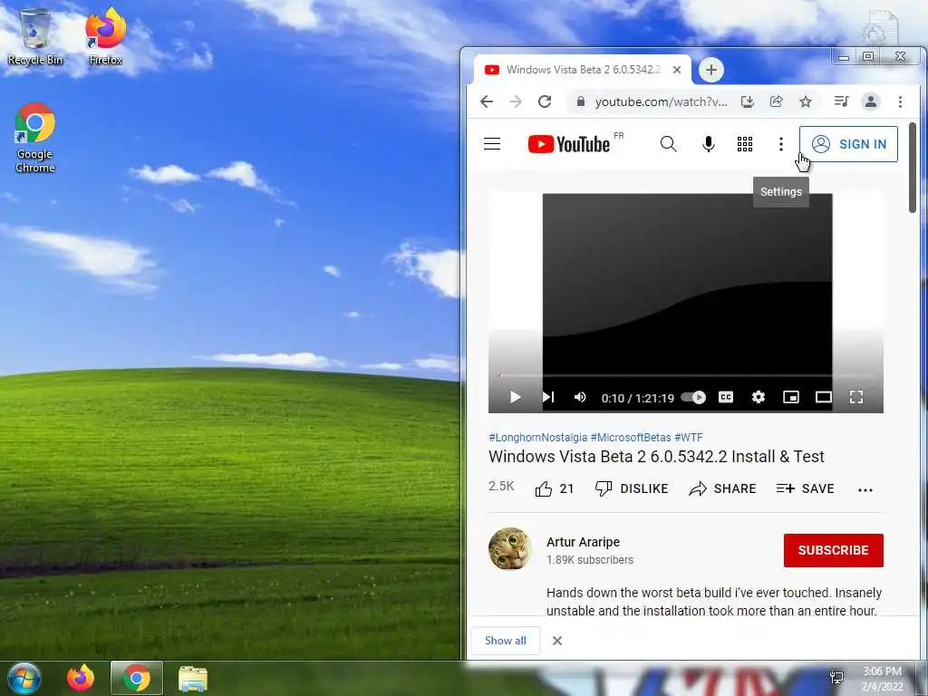This screenshot has height=696, width=928.
Task: Open a new browser tab
Action: click(x=710, y=70)
